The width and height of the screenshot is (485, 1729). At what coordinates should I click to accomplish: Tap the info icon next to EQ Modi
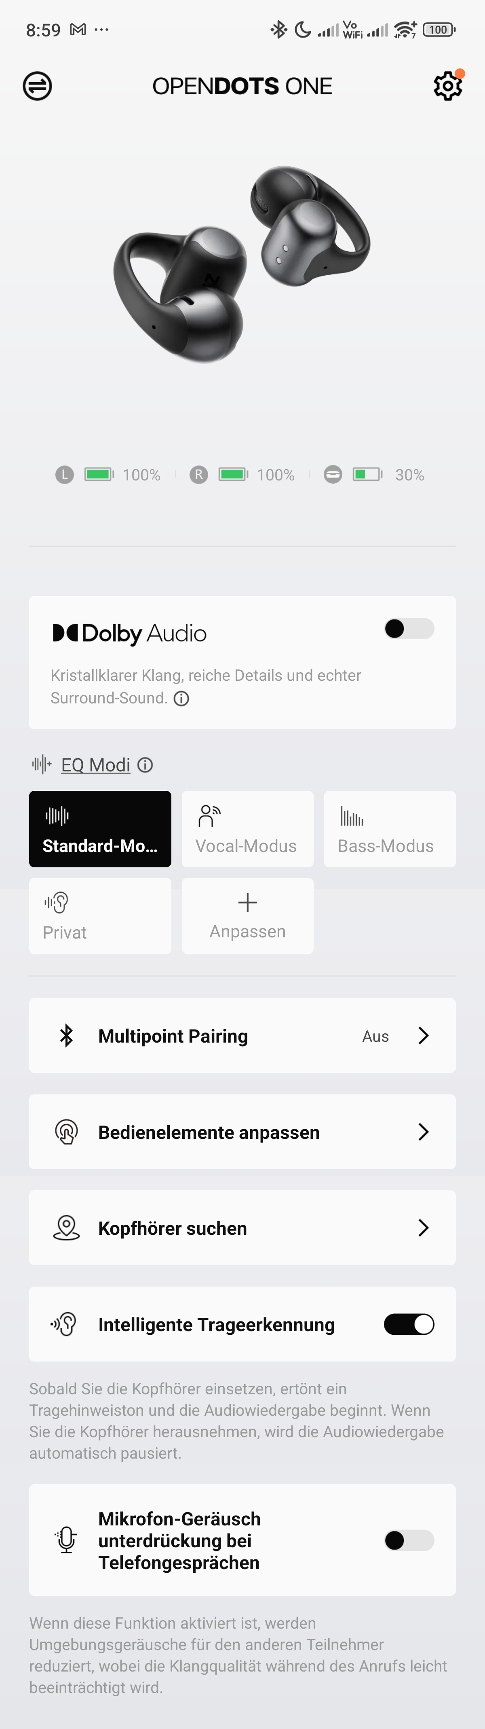tap(145, 765)
